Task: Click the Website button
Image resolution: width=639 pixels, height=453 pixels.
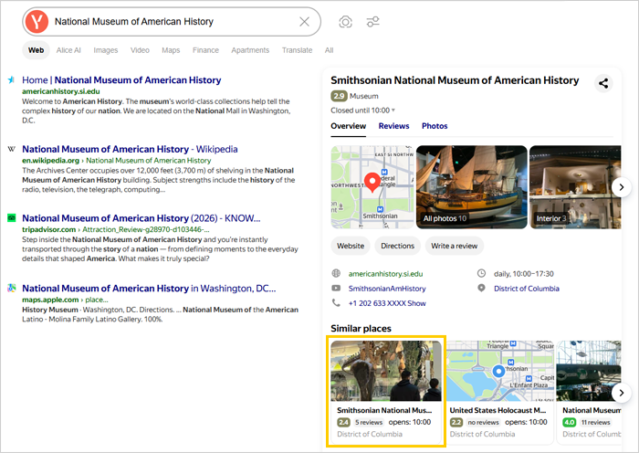Action: coord(351,246)
